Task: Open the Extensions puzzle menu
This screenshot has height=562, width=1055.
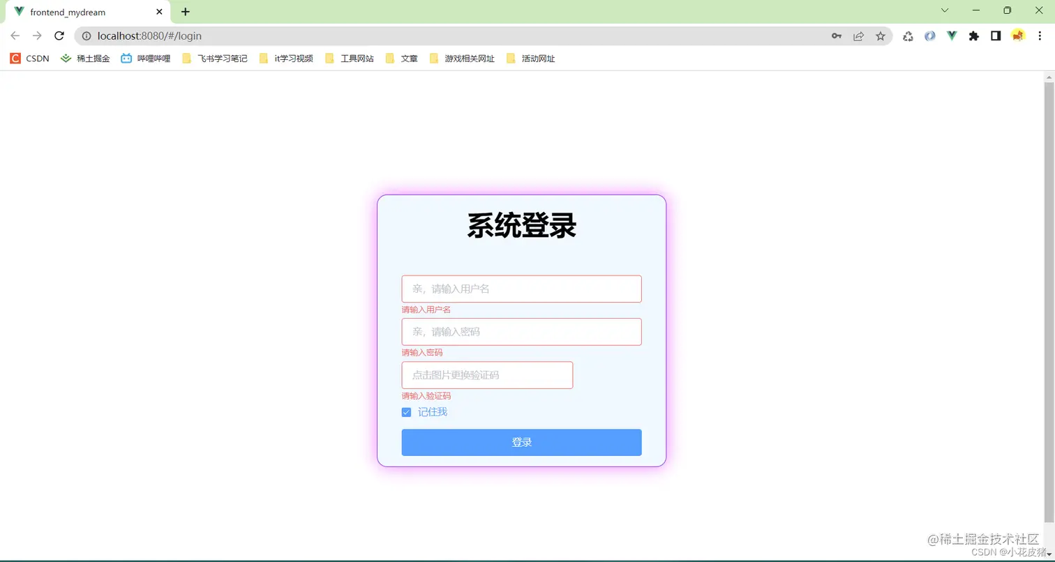Action: point(974,36)
